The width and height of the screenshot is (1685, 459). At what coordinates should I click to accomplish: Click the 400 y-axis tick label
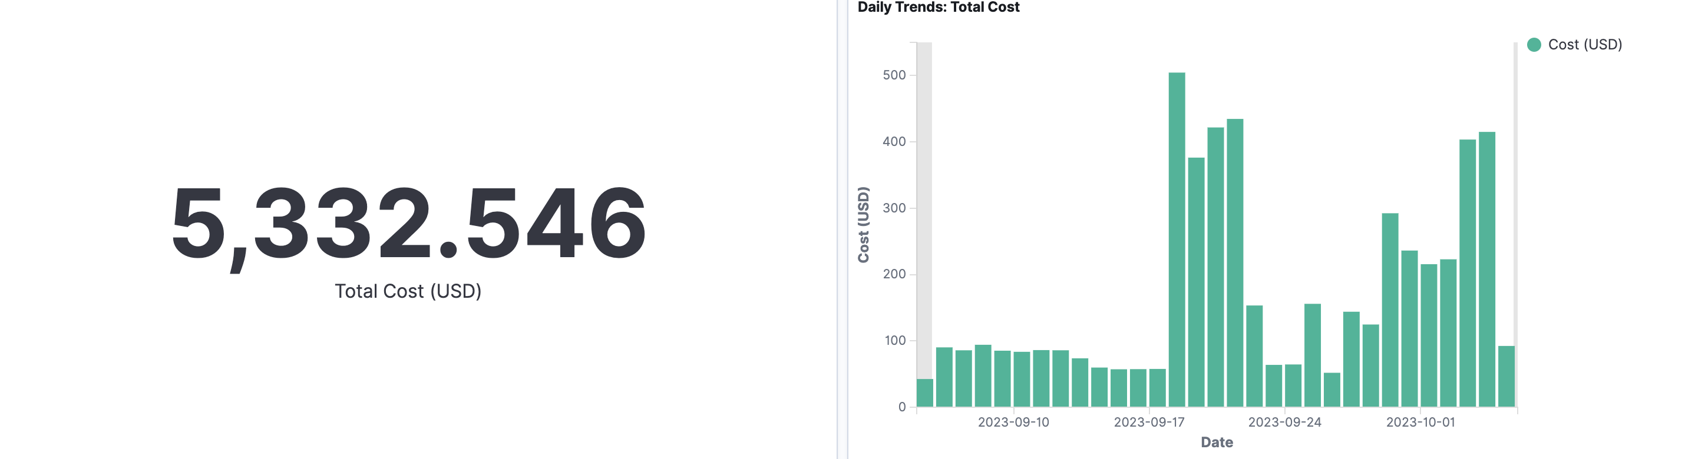(x=894, y=142)
